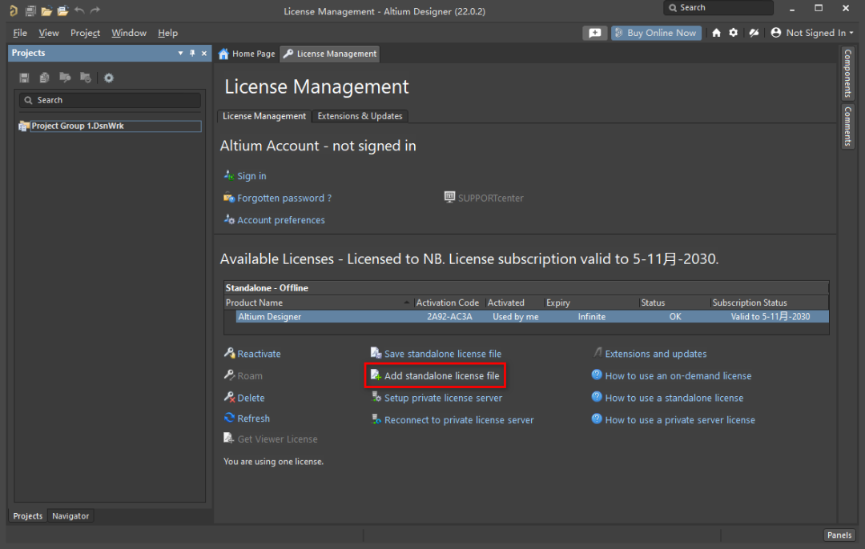This screenshot has width=865, height=549.
Task: Open preferences via the top-right gear icon
Action: tap(733, 33)
